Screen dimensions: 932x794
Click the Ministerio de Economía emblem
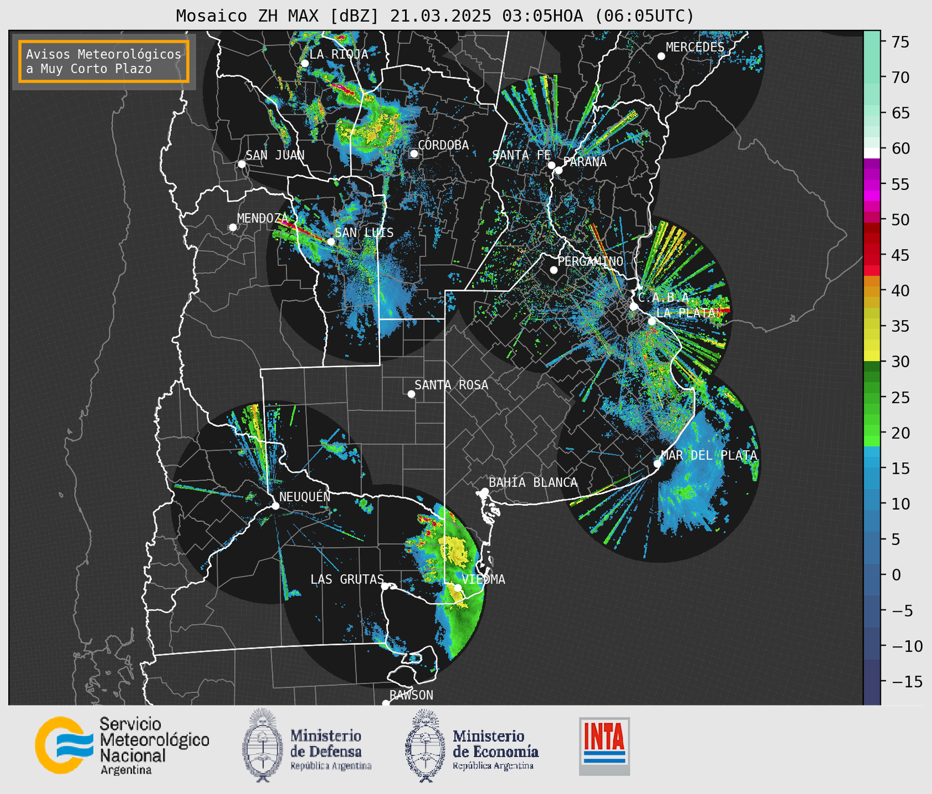click(424, 745)
